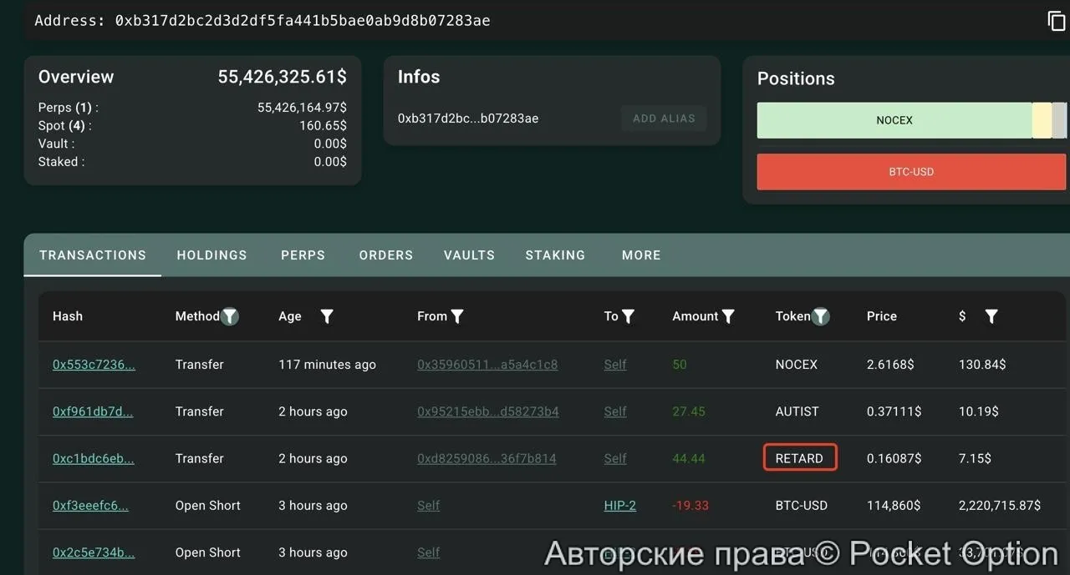Switch to the Vaults tab
Image resolution: width=1070 pixels, height=575 pixels.
(x=469, y=255)
